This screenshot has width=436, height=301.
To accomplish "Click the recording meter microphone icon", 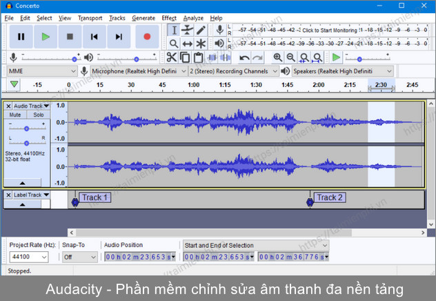I will pos(220,30).
